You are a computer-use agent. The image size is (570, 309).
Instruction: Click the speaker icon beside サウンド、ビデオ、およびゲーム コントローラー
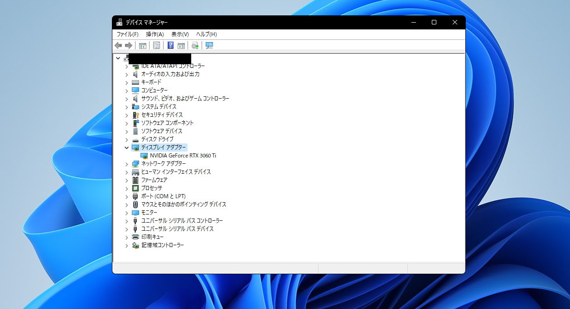pyautogui.click(x=135, y=99)
